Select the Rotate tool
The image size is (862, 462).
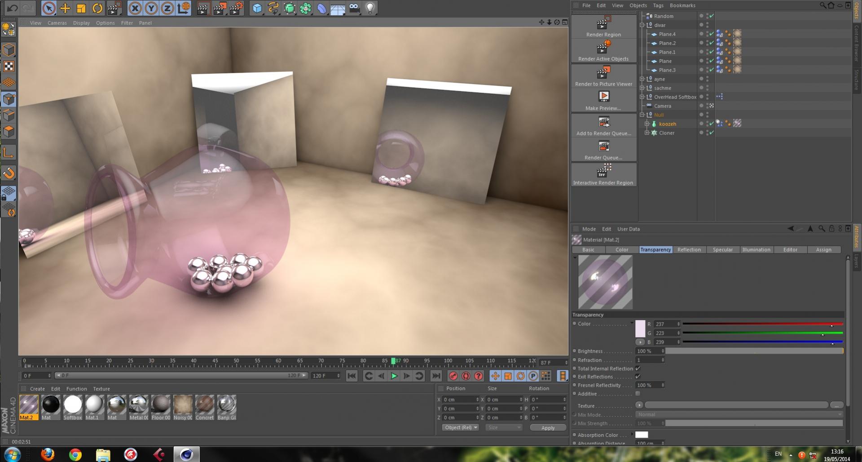[97, 8]
